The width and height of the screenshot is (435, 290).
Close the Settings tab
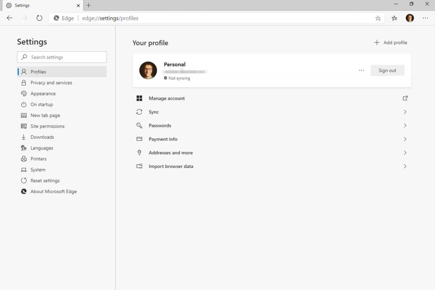coord(78,6)
